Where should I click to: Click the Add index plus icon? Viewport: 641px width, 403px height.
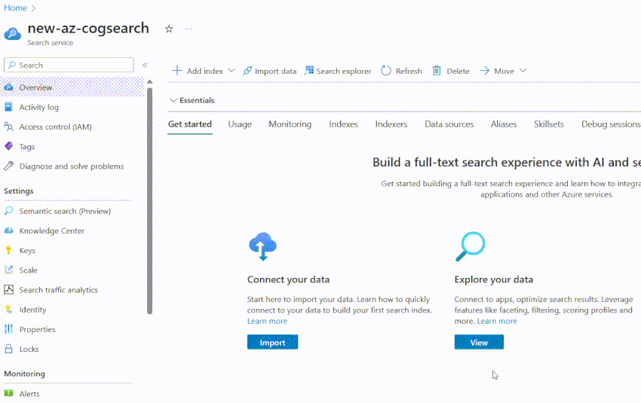pos(176,71)
